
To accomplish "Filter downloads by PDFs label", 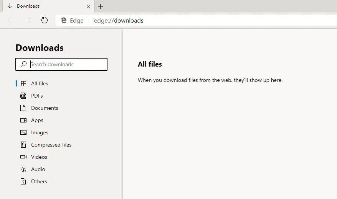I will (x=37, y=96).
